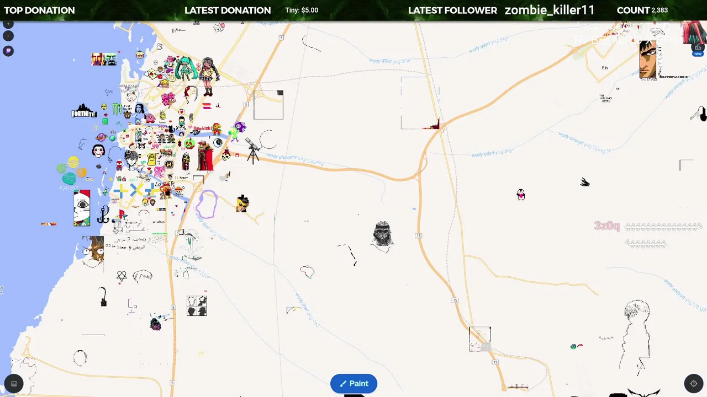The height and width of the screenshot is (397, 707).
Task: Select the green apple pixel art
Action: pyautogui.click(x=189, y=143)
